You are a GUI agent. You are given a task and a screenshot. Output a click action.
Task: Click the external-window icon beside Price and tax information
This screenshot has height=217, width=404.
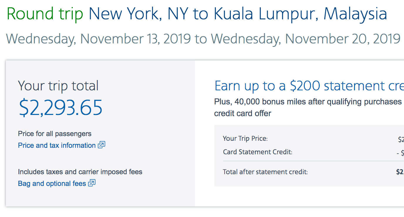point(102,145)
